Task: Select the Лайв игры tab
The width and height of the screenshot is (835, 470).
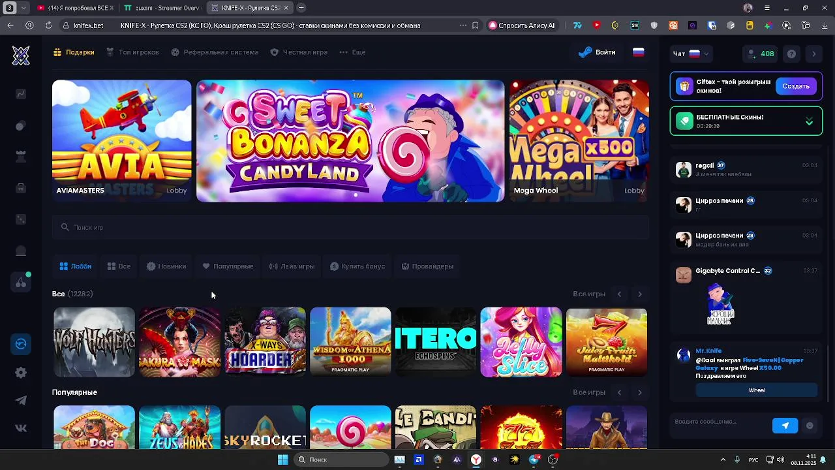Action: [x=292, y=266]
